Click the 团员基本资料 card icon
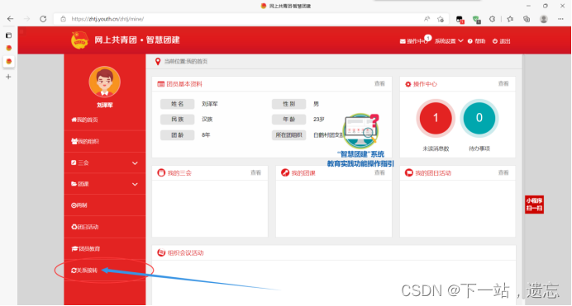Viewport: 572px width, 306px height. click(x=160, y=84)
